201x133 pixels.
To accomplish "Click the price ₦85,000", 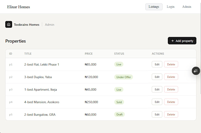I will click(x=90, y=64).
